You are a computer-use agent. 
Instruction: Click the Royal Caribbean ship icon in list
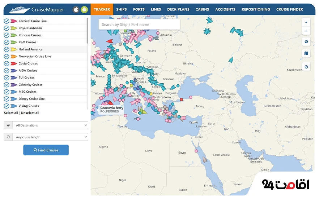point(14,28)
